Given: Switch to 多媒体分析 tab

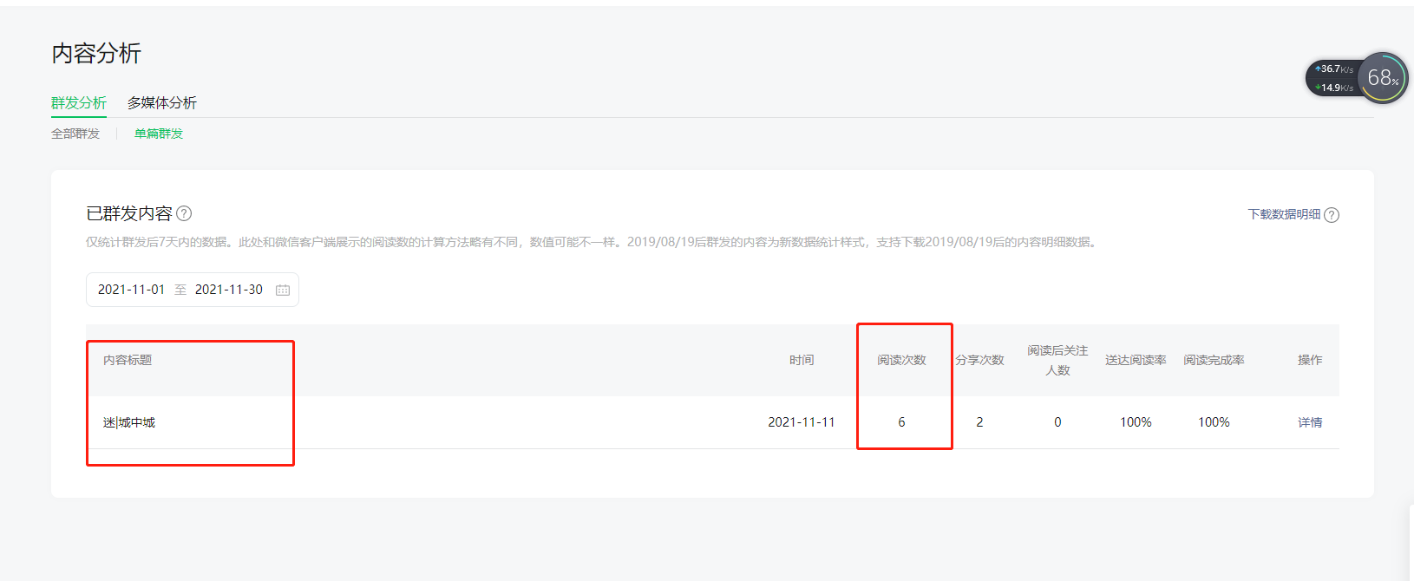Looking at the screenshot, I should coord(162,102).
